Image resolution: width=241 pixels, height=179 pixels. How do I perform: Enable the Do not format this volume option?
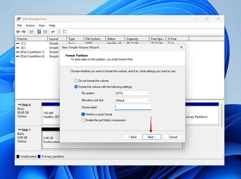[x=76, y=81]
